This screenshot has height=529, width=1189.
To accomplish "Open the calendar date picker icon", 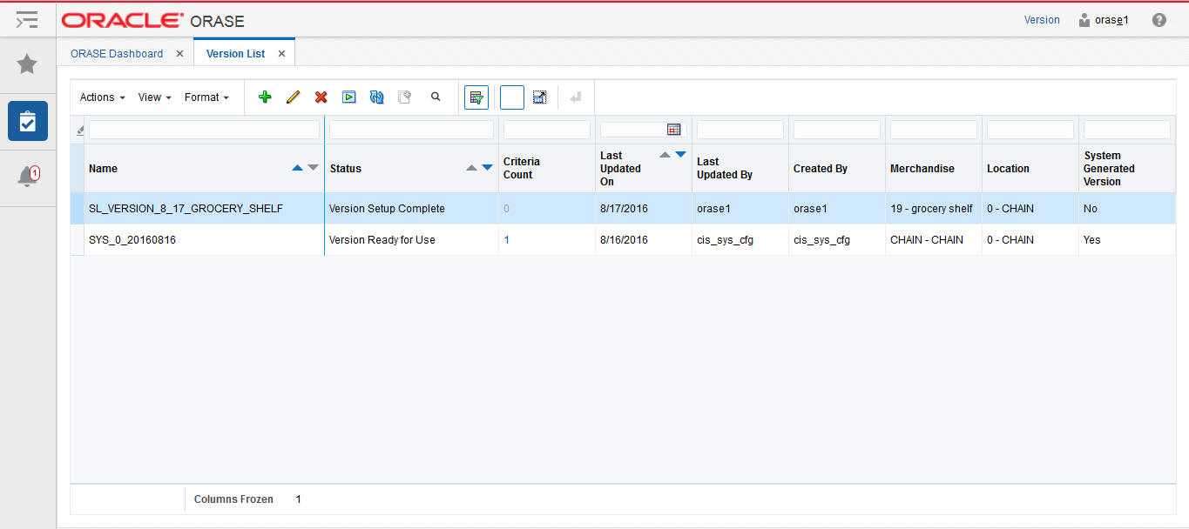I will tap(673, 130).
